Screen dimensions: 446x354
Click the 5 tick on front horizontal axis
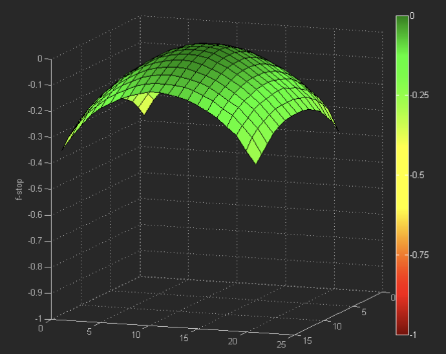click(x=89, y=331)
